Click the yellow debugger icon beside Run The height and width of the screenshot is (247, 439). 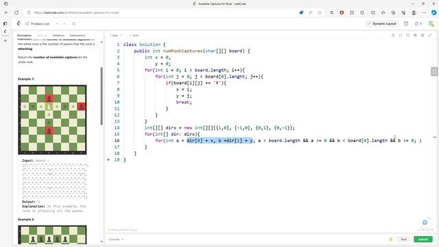tap(391, 239)
